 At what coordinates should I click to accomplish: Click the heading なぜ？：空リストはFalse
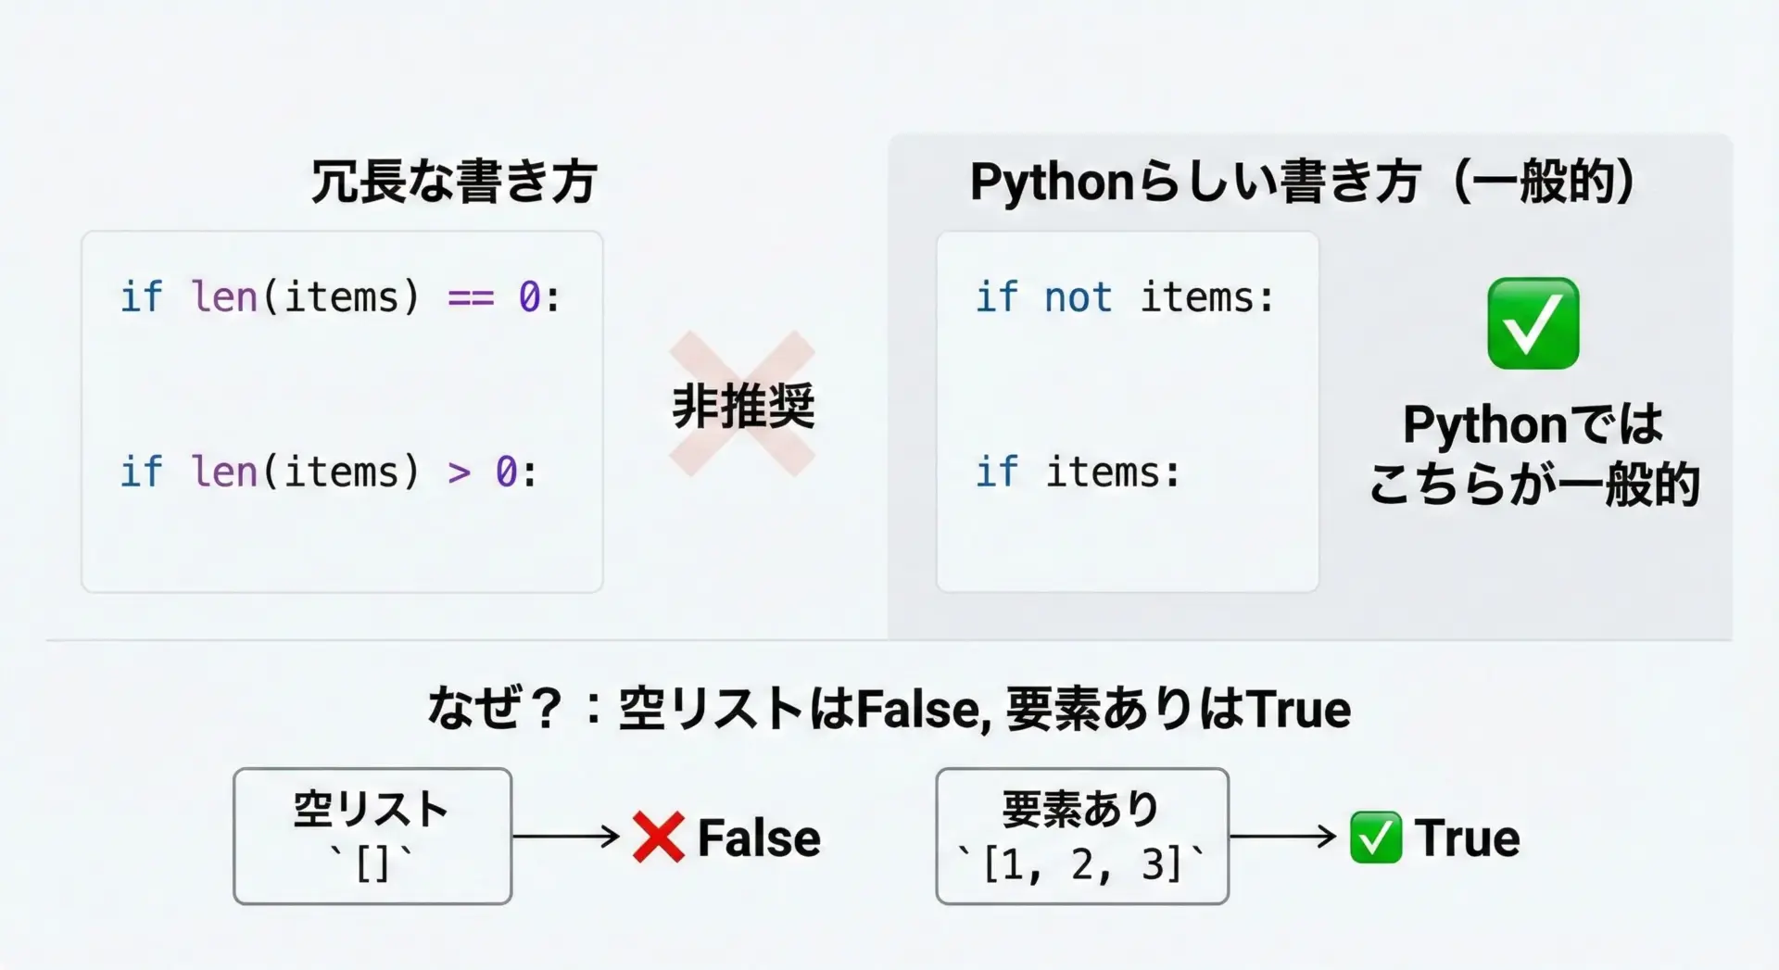point(889,710)
